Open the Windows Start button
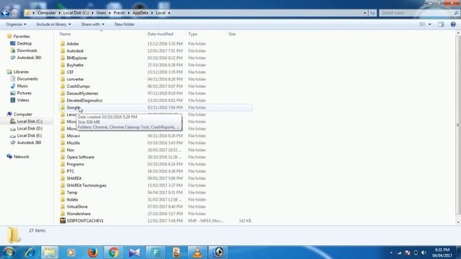Image resolution: width=461 pixels, height=259 pixels. (9, 253)
